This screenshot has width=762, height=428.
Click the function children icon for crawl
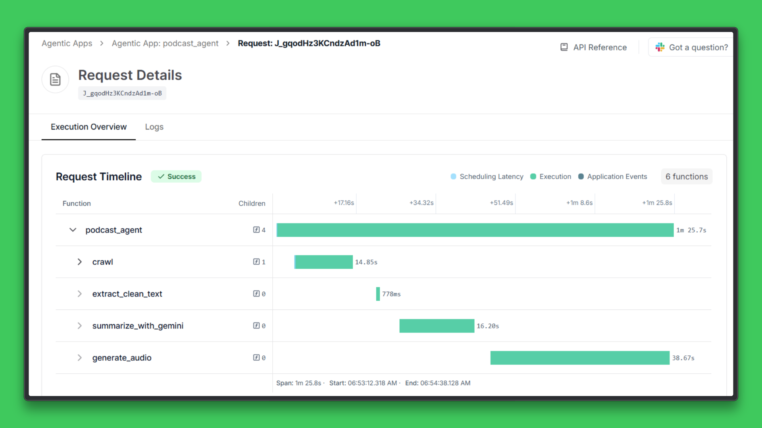tap(256, 262)
